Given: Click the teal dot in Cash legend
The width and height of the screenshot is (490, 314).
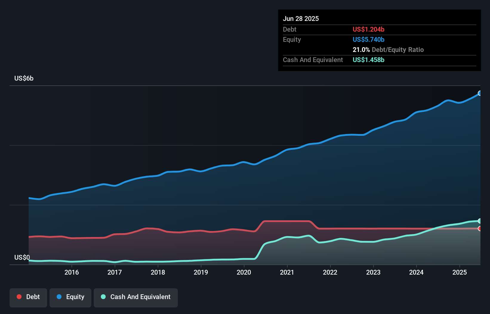Looking at the screenshot, I should [x=103, y=297].
